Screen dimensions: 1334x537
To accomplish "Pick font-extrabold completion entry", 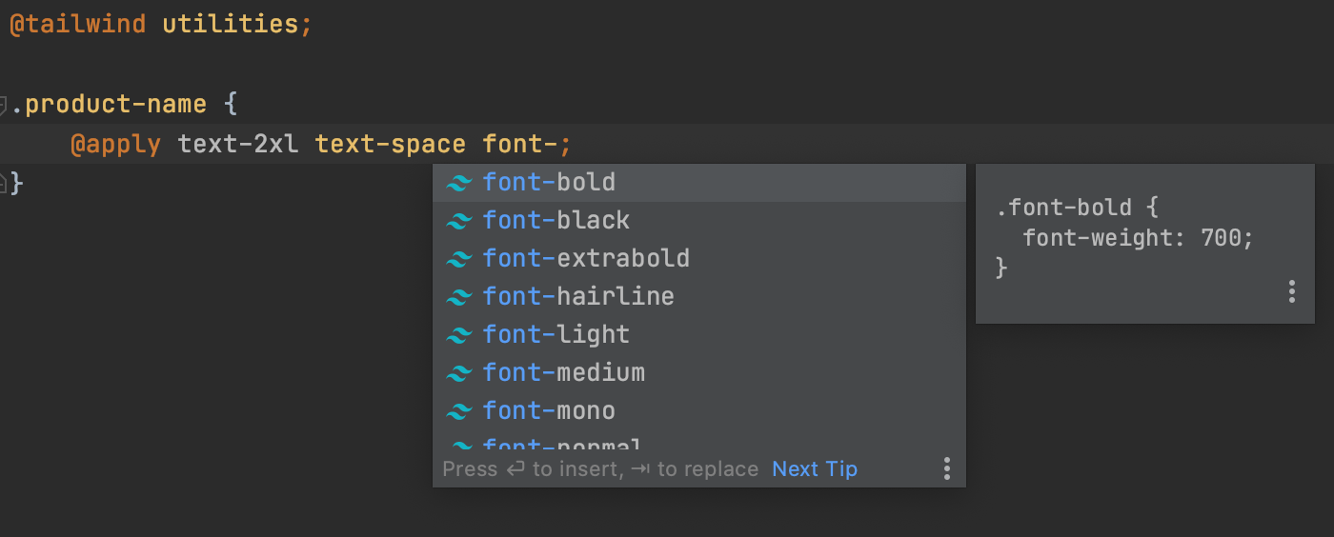I will (x=586, y=259).
